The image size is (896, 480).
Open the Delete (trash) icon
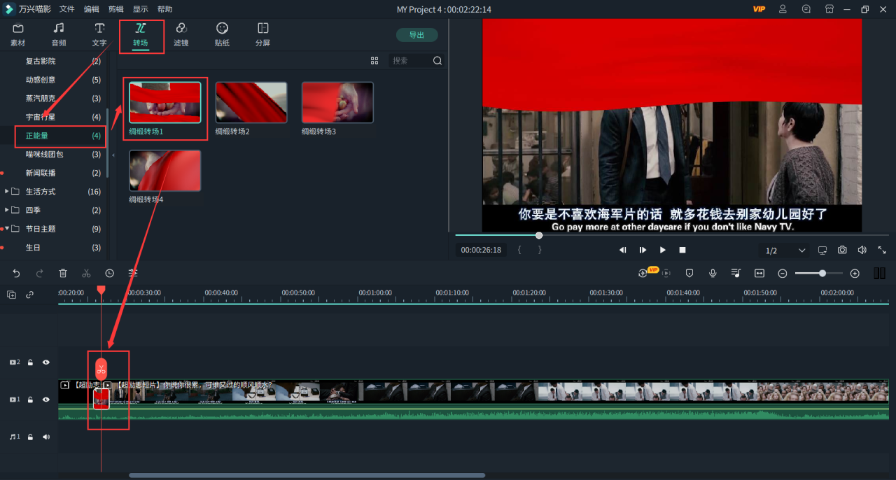[63, 273]
